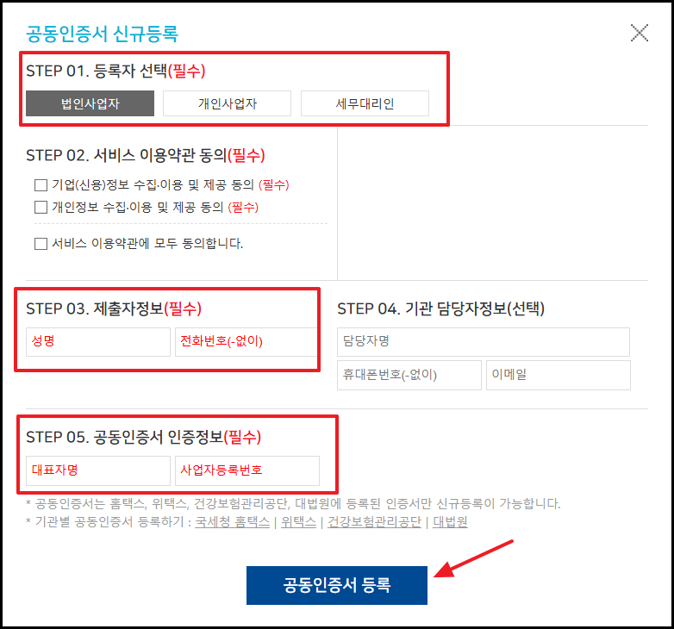674x629 pixels.
Task: Click the STEP 04. 기관 담당자정보(선택) heading
Action: pyautogui.click(x=440, y=308)
